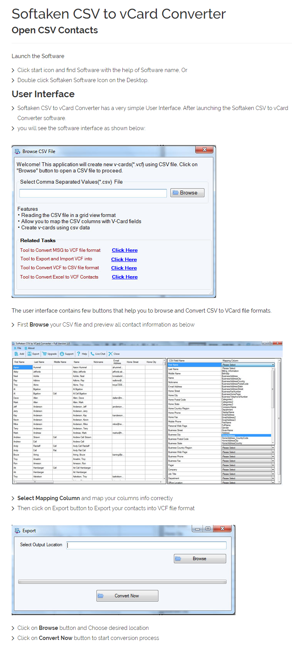The image size is (292, 657).
Task: Open Company mapping dropdown
Action: (x=248, y=470)
